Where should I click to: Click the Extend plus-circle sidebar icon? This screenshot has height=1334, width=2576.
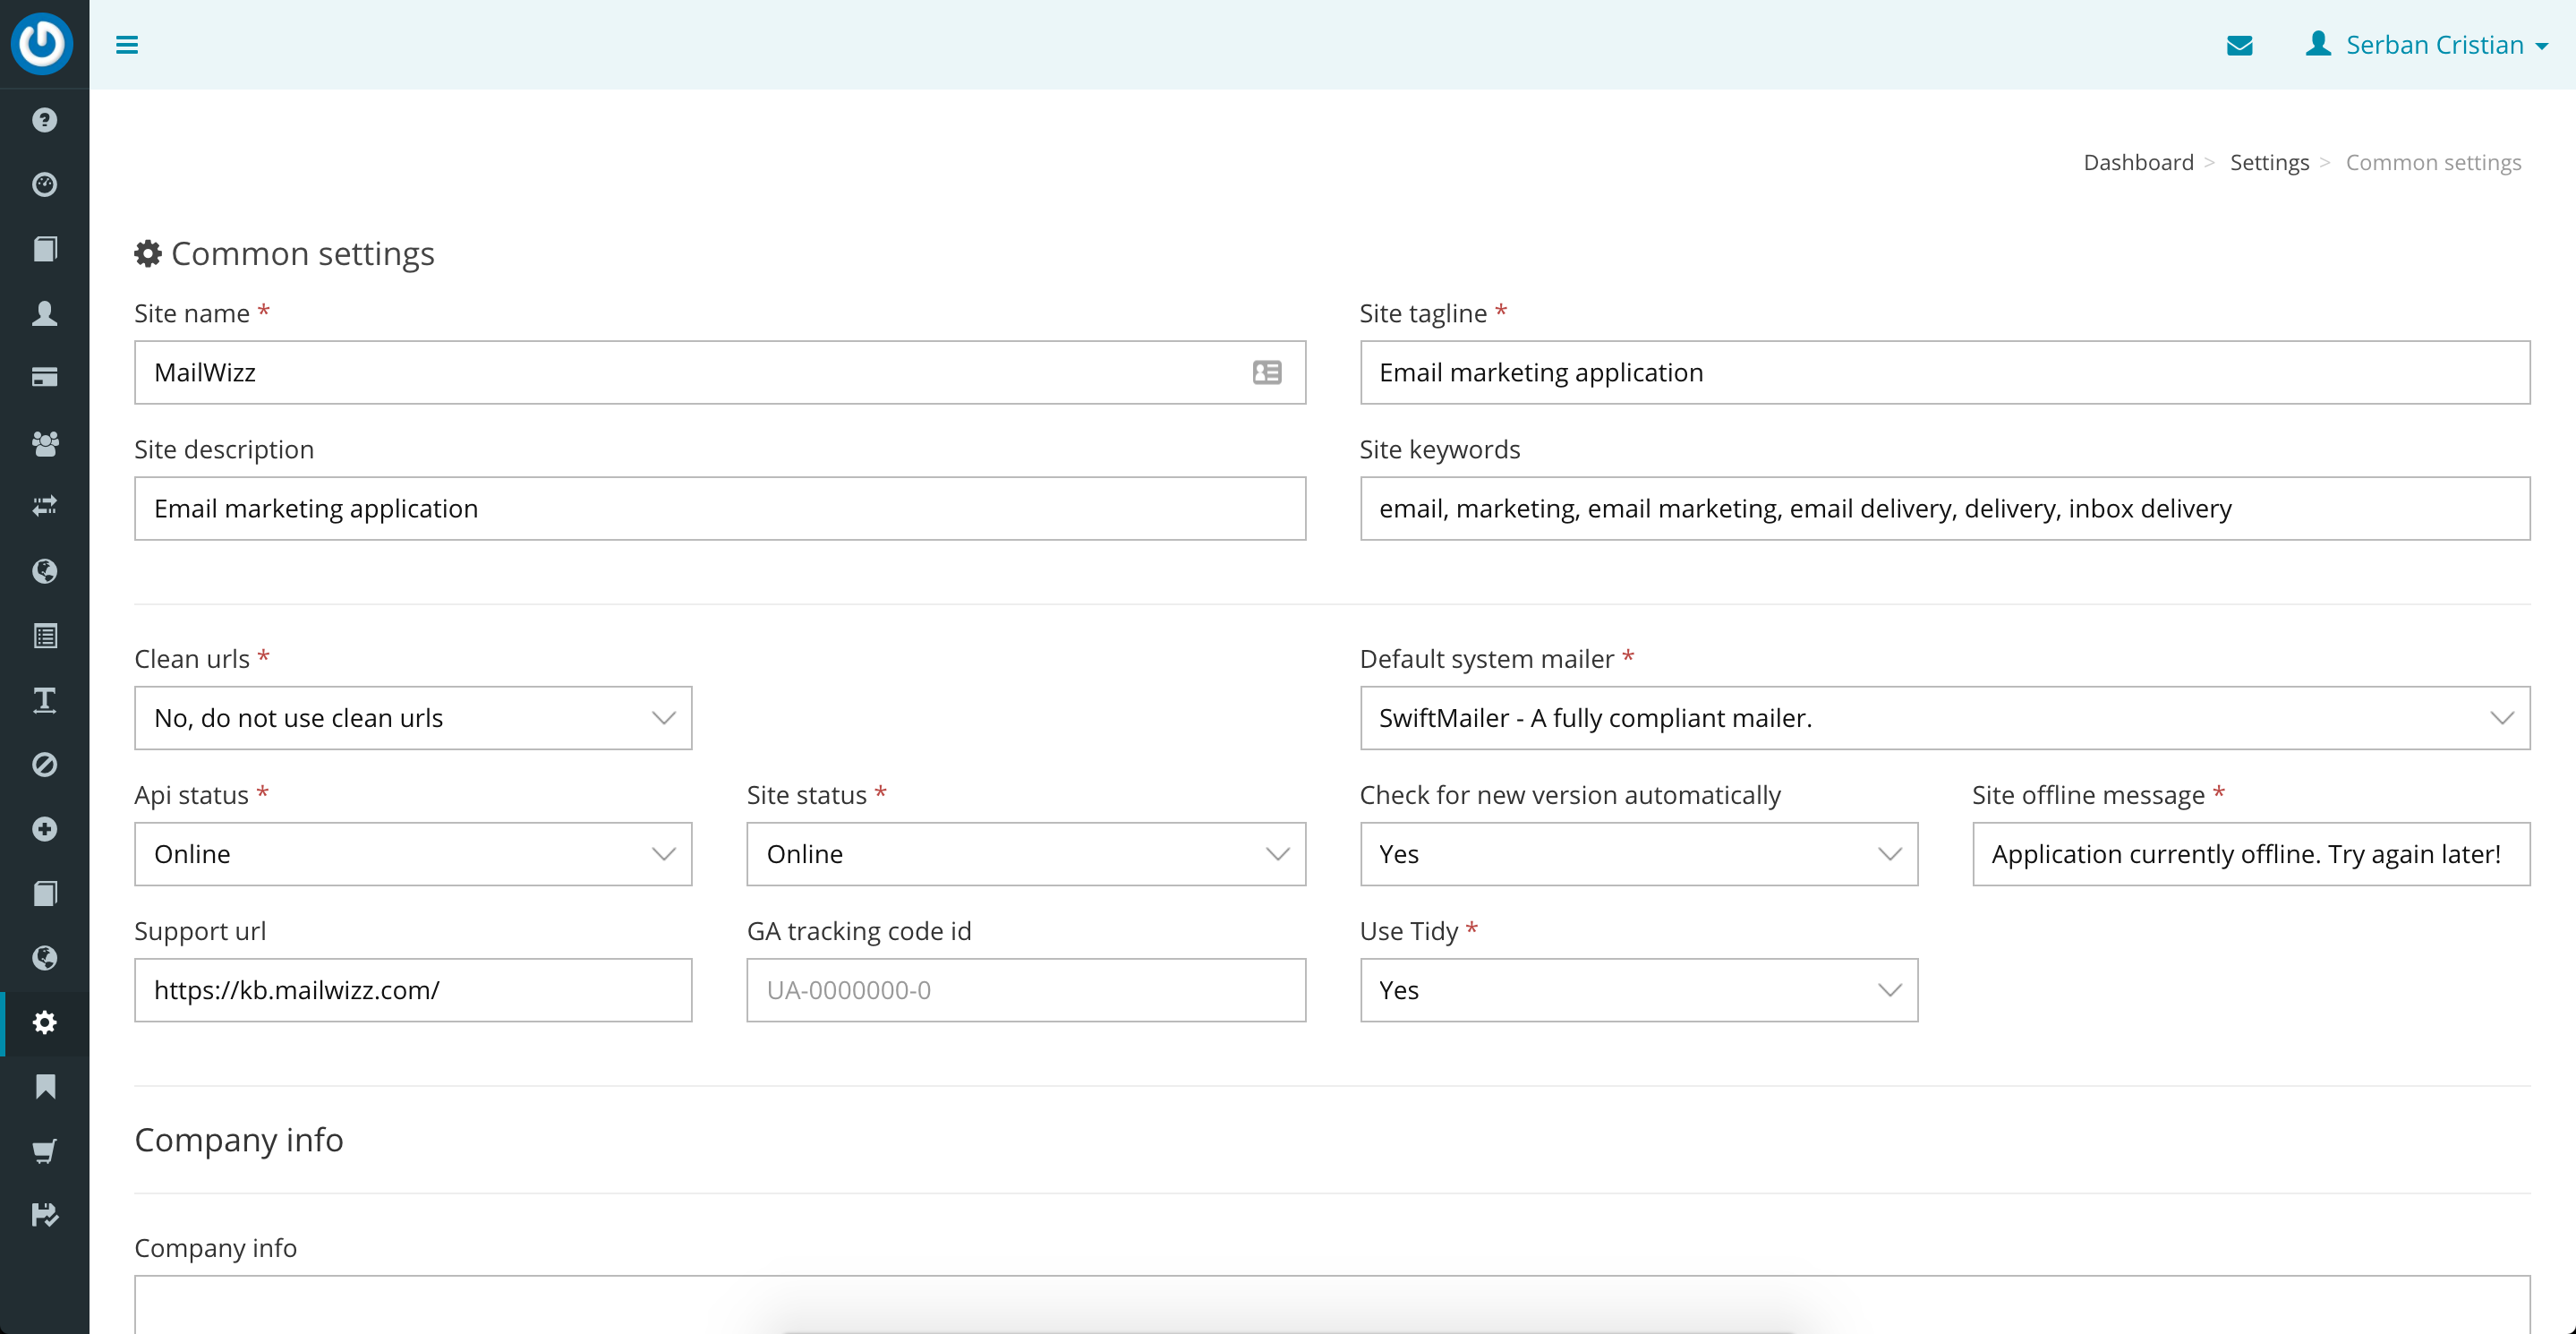44,829
